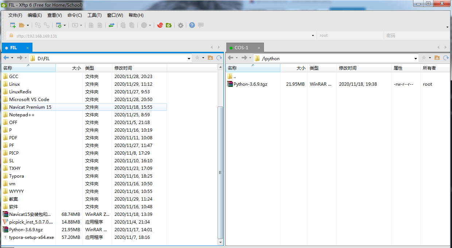Viewport: 452px width, 248px height.
Task: Sort local files by 大小 column
Action: tap(69, 68)
